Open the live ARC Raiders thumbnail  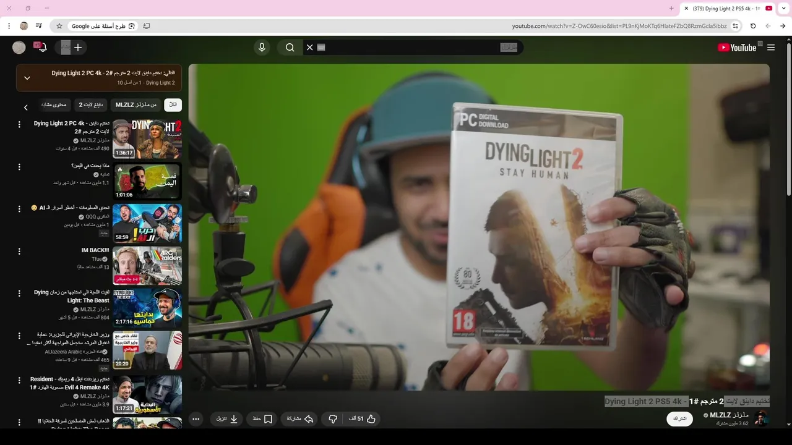pyautogui.click(x=147, y=266)
